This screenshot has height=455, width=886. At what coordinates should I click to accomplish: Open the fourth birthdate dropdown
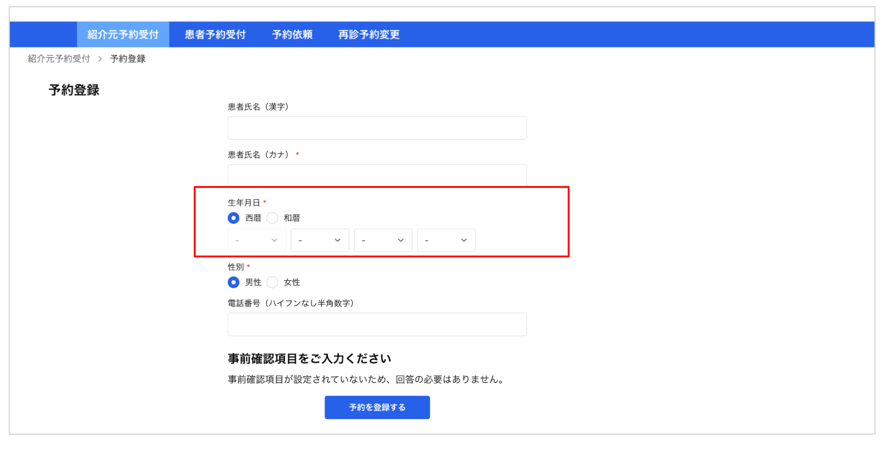pyautogui.click(x=446, y=240)
